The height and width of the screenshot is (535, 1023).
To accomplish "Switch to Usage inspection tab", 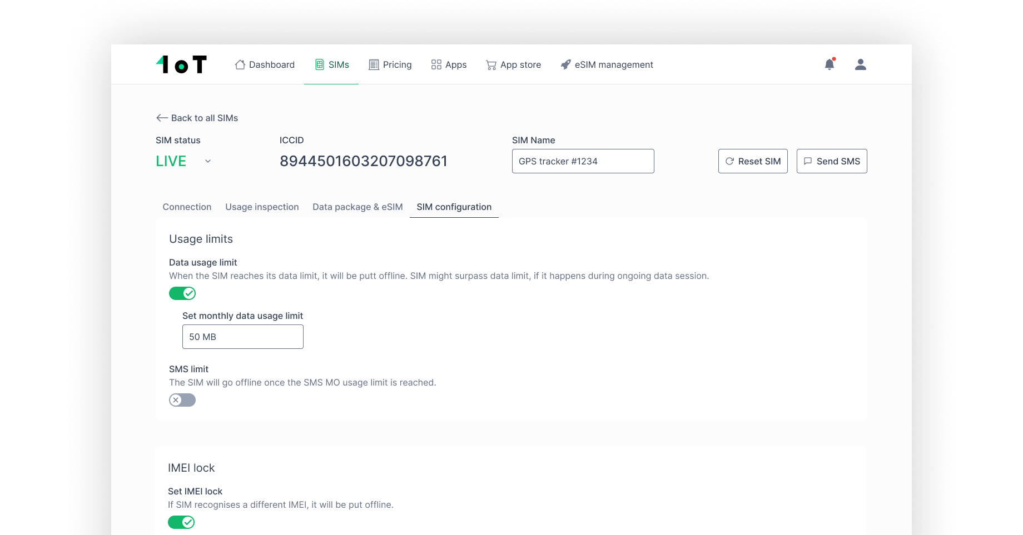I will 262,207.
